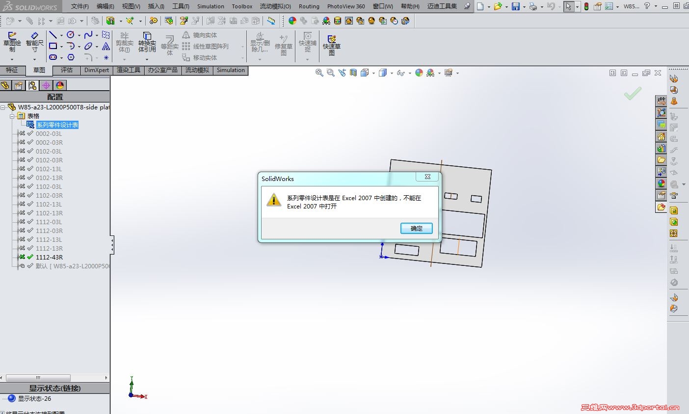Click the 智能尺寸 smart dimension tool
This screenshot has width=689, height=414.
[34, 42]
